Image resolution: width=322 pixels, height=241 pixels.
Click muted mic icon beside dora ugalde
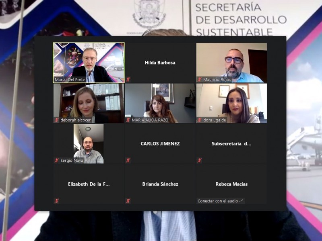[x=199, y=120]
